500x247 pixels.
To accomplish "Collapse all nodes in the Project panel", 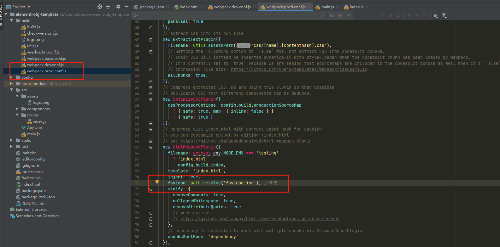I will pyautogui.click(x=108, y=7).
